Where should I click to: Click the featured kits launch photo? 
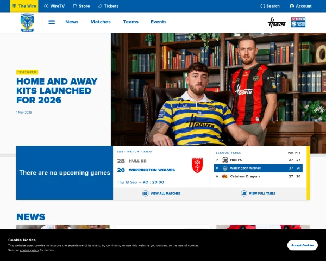[218, 89]
